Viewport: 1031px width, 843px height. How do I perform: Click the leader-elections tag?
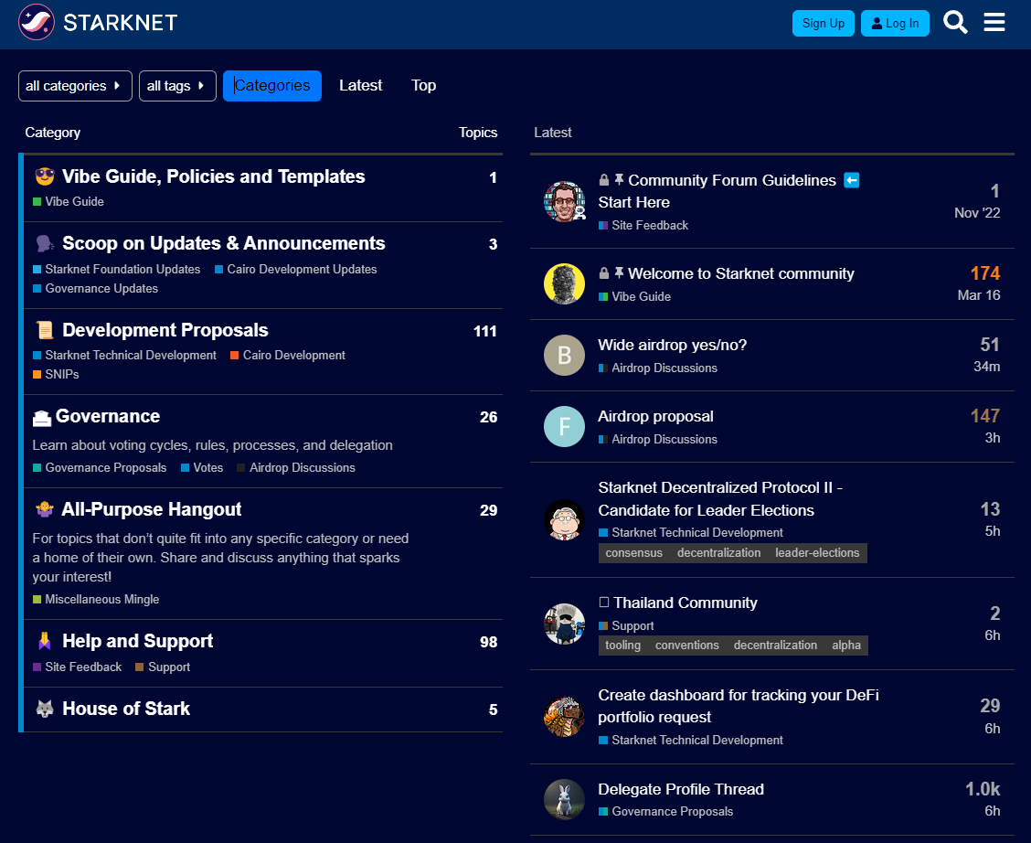816,553
